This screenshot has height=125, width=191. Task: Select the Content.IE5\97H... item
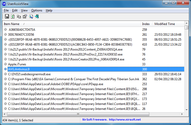click(x=93, y=94)
